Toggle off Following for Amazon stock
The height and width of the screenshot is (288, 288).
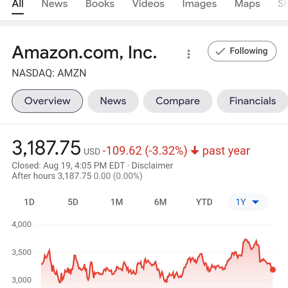pos(242,51)
